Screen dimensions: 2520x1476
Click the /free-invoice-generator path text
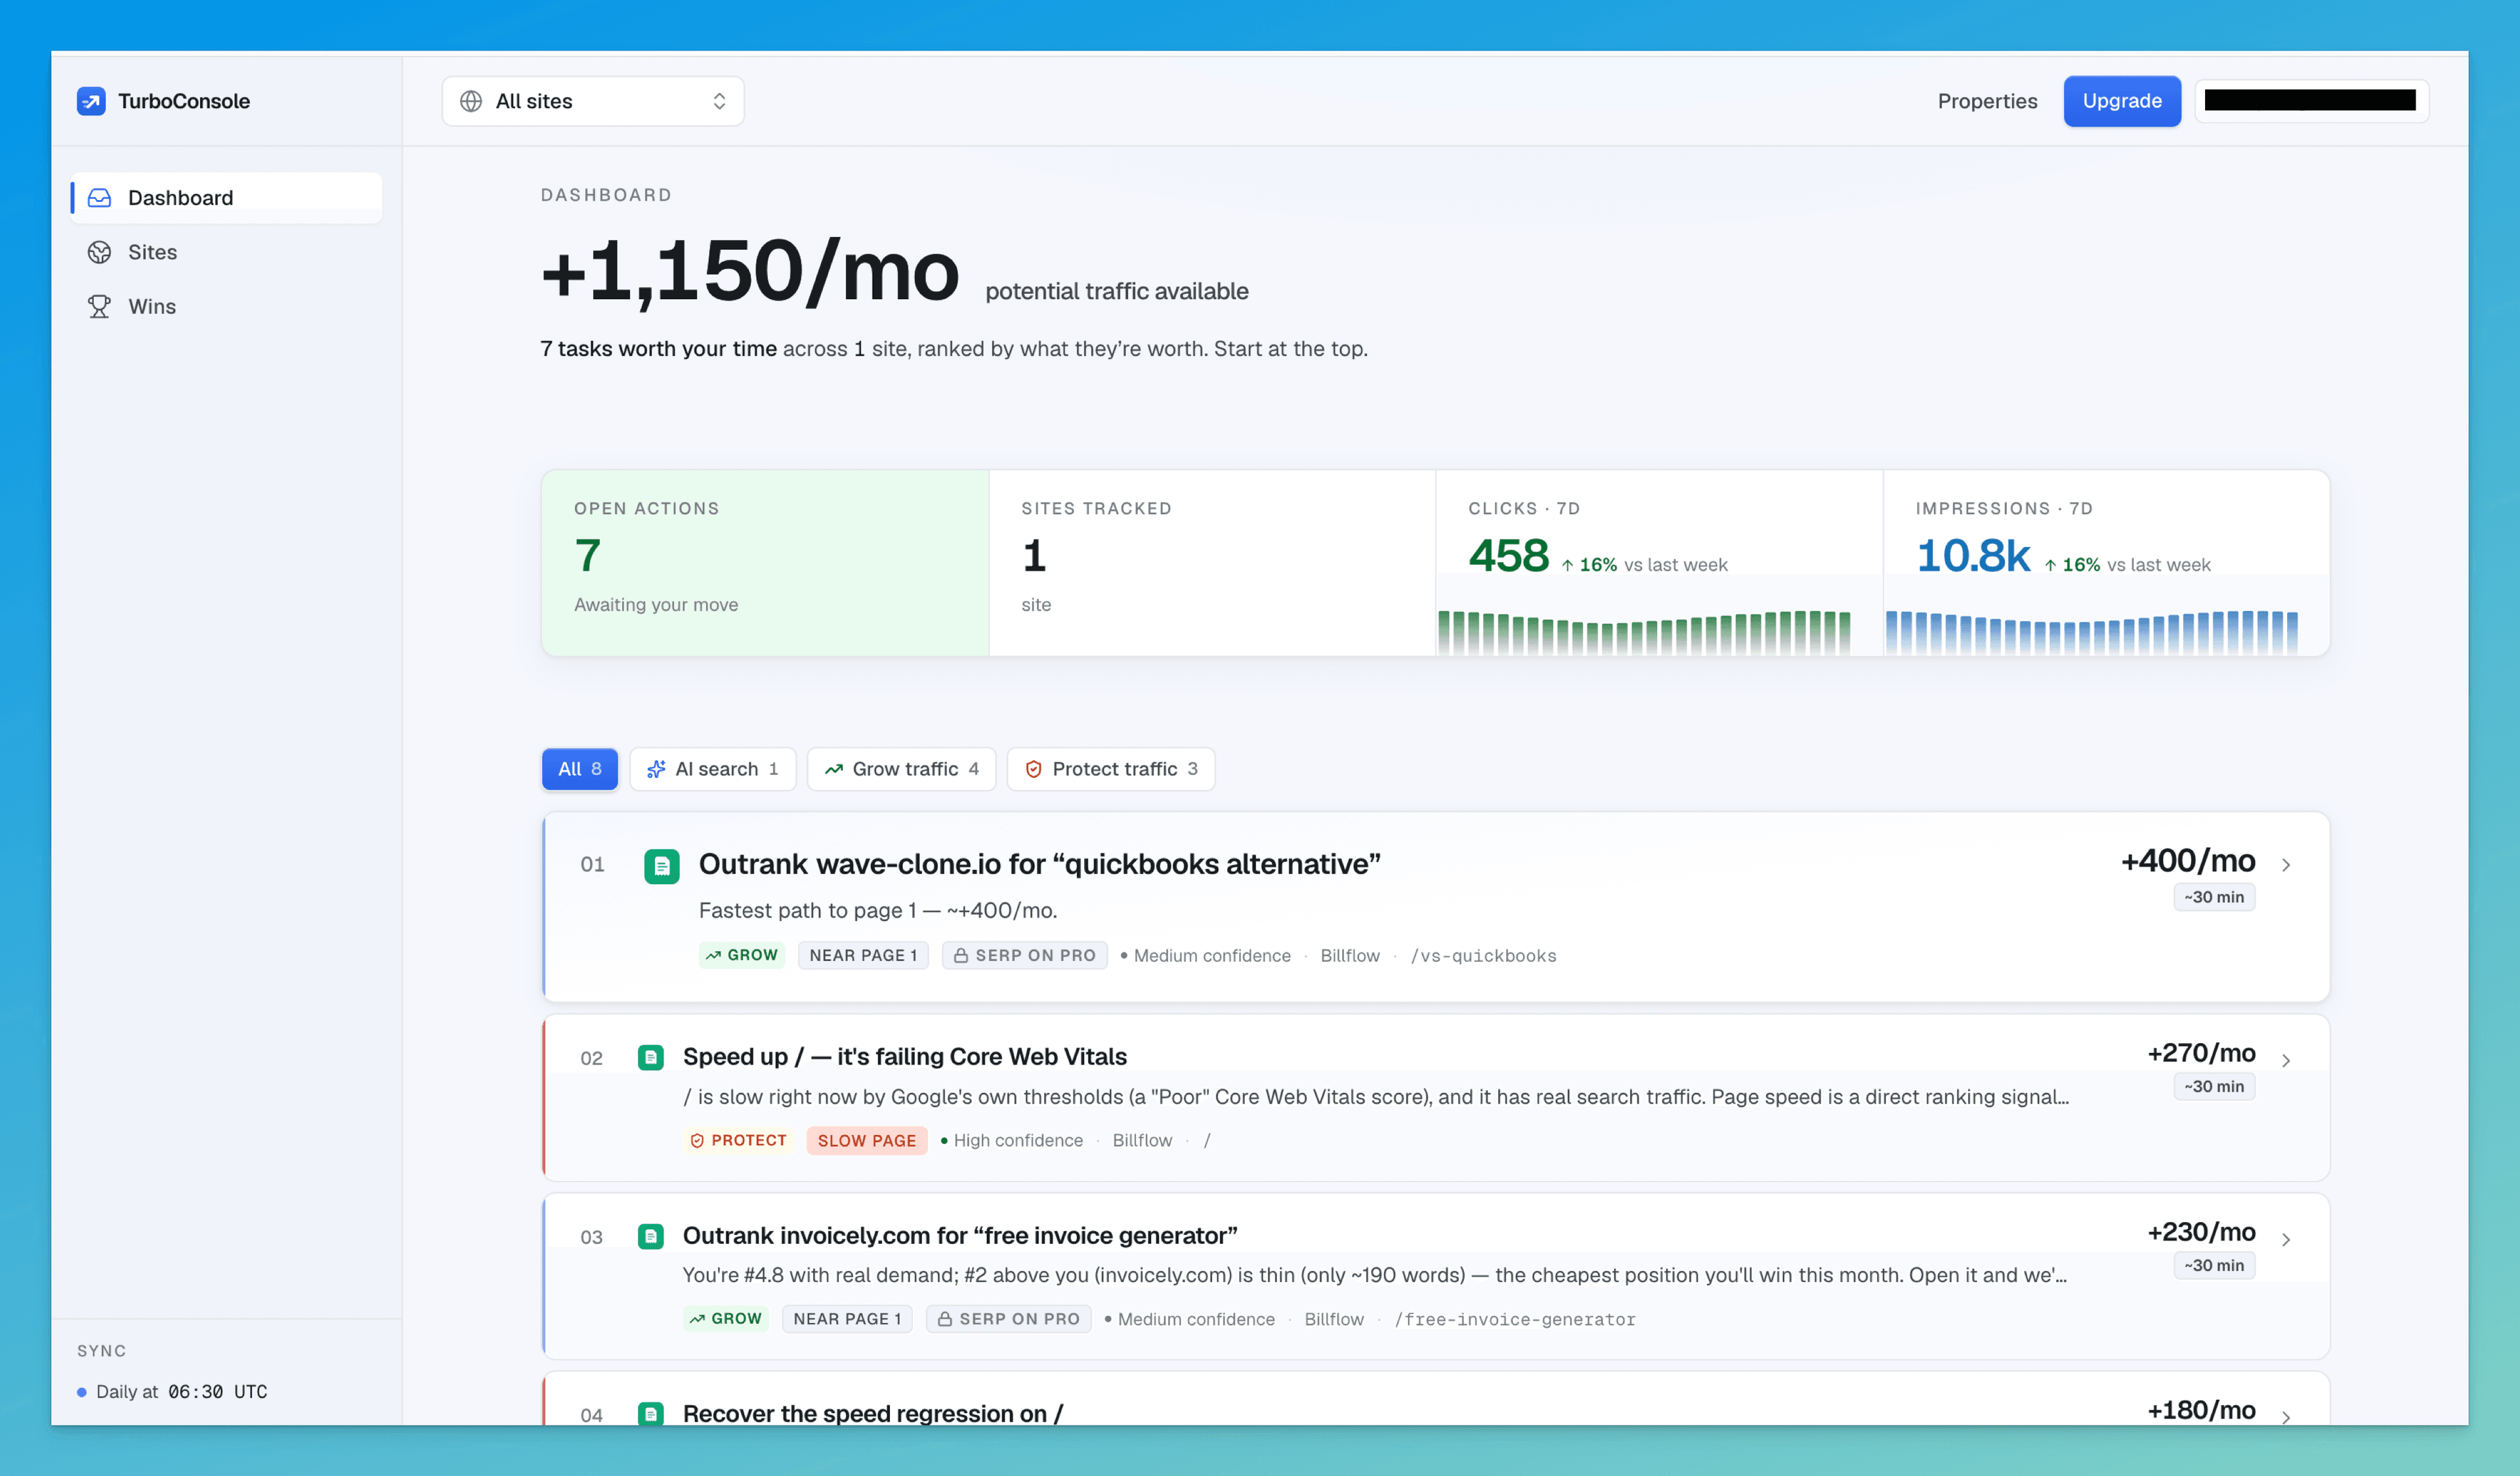coord(1515,1319)
